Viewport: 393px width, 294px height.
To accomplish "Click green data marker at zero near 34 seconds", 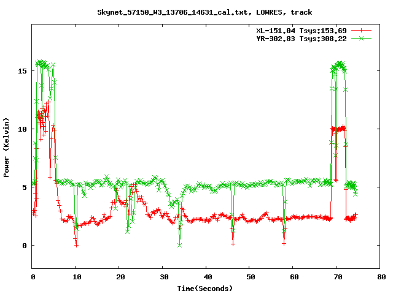I will pos(179,246).
